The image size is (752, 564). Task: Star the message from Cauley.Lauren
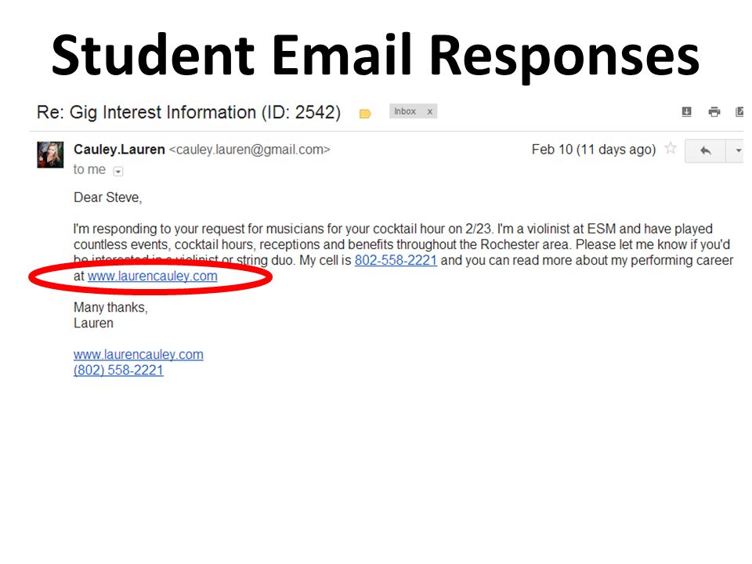(671, 149)
